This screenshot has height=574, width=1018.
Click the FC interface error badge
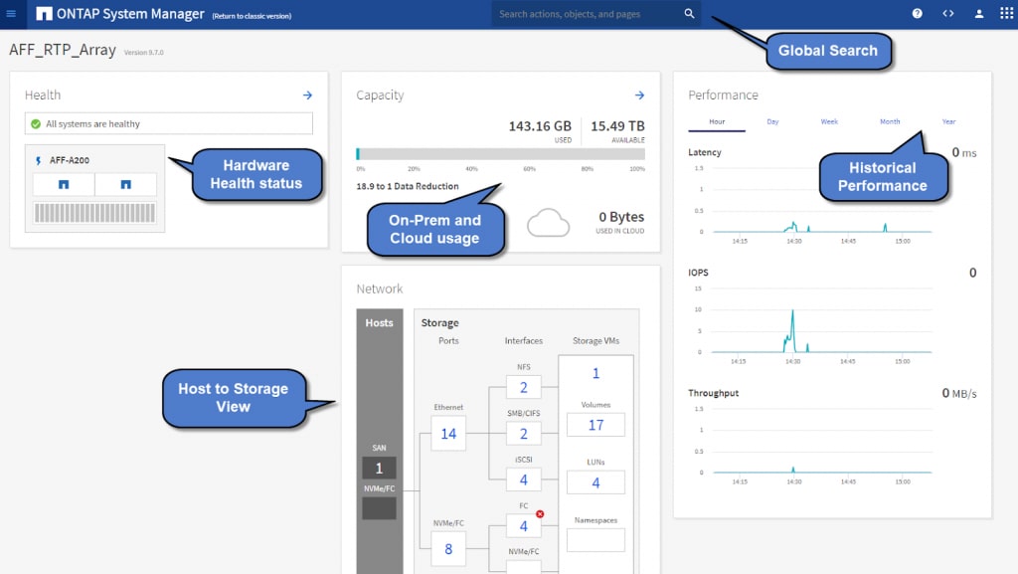pos(540,514)
